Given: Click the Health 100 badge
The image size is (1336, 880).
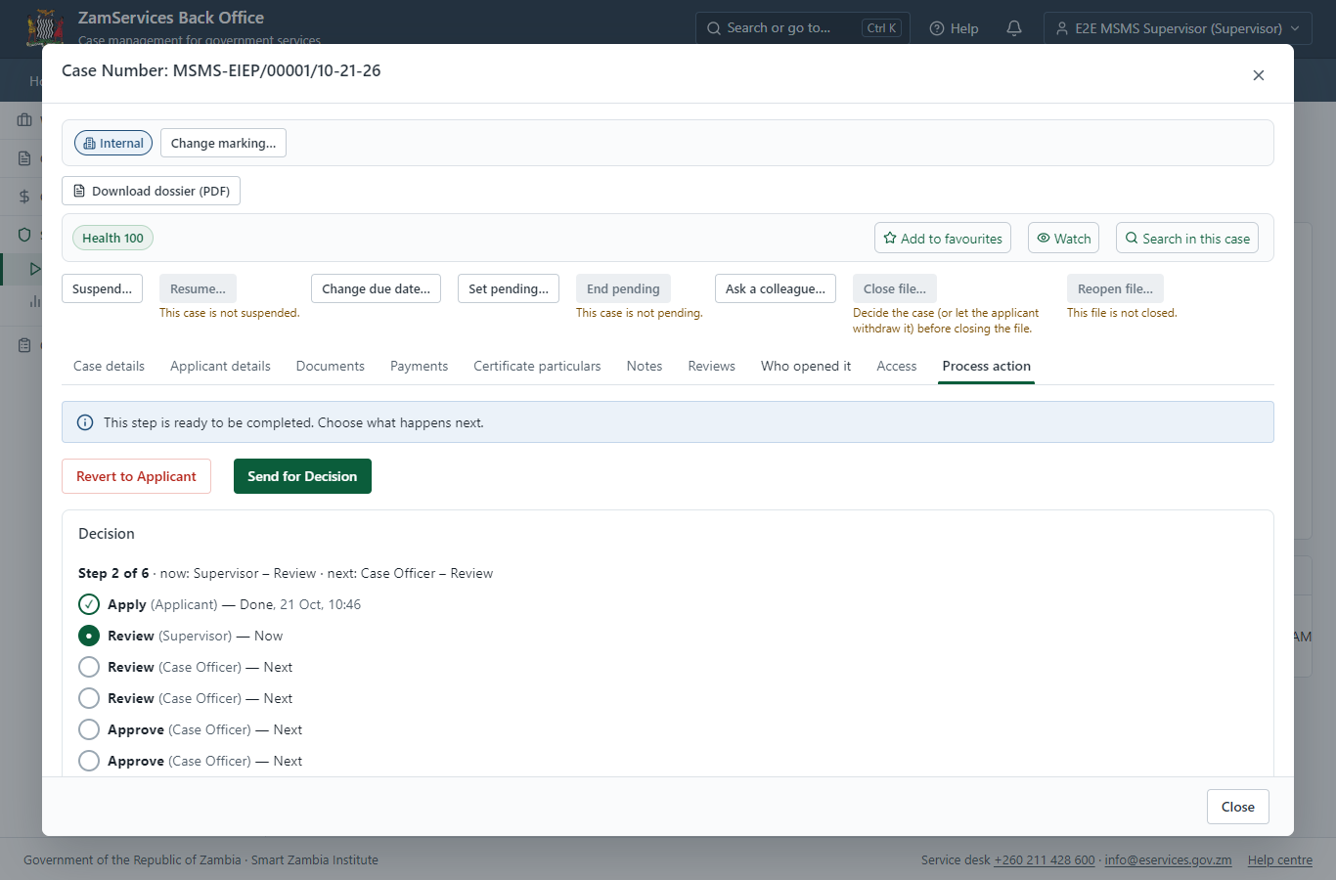Looking at the screenshot, I should coord(112,238).
